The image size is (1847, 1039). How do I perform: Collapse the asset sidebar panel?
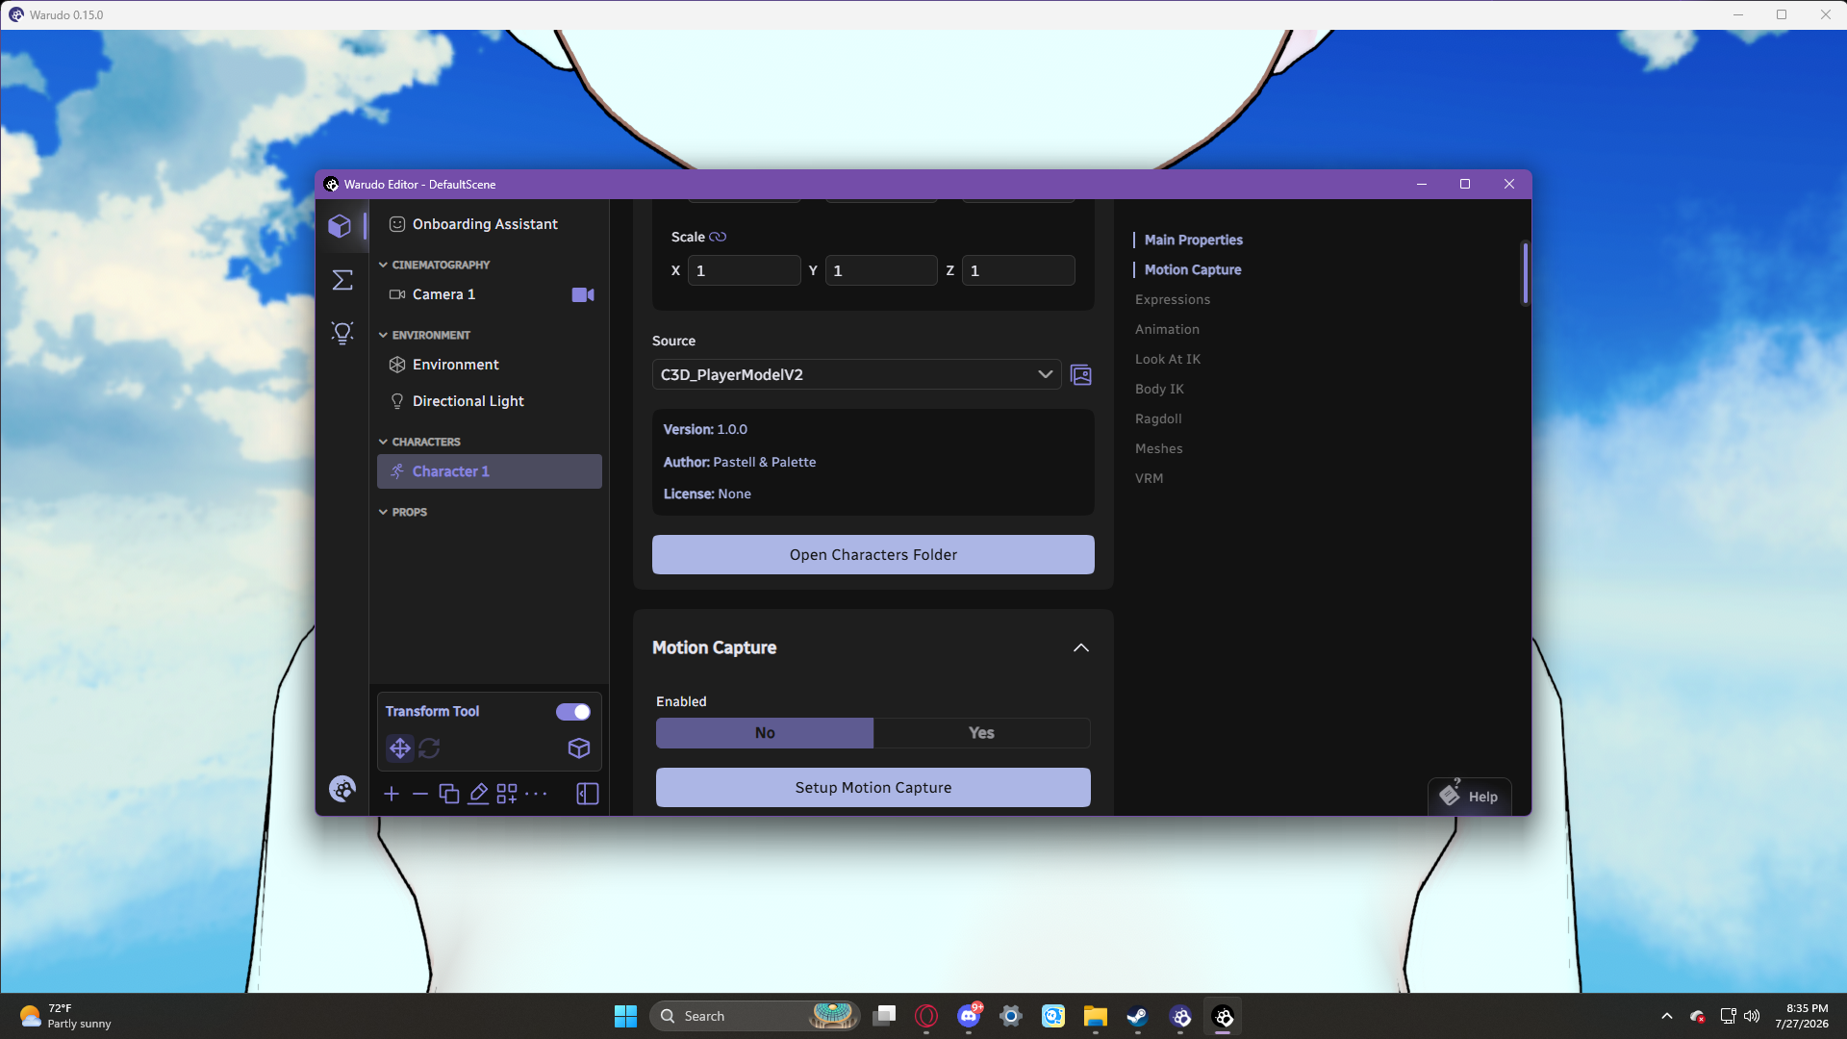point(588,794)
